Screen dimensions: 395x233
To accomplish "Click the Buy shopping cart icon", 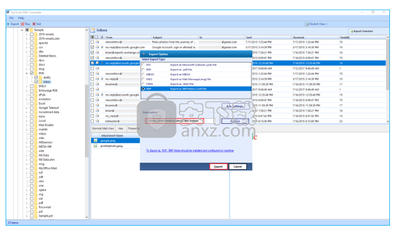I will [x=23, y=24].
